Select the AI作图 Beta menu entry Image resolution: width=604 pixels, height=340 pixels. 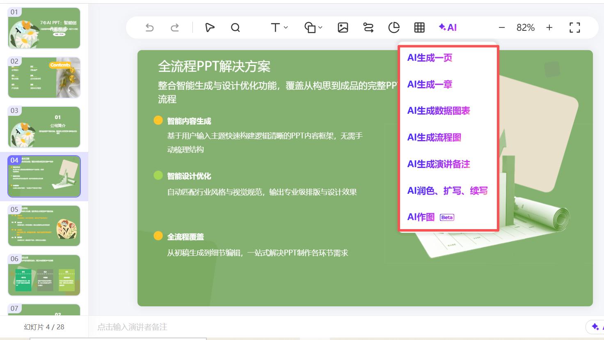tap(421, 217)
